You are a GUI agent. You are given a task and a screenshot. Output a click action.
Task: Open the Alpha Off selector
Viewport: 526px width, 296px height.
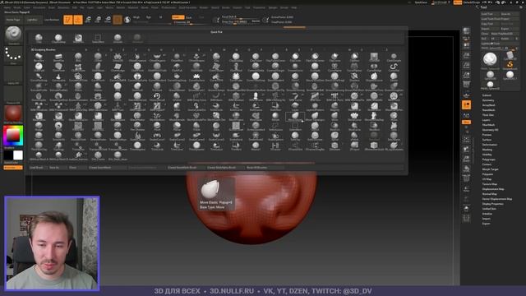tap(13, 75)
